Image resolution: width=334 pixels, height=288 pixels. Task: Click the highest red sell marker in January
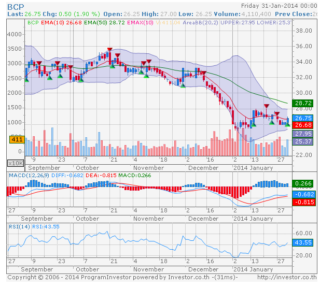(x=266, y=106)
